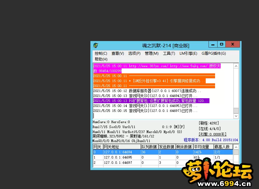259x189 pixels.
Task: Click gateway table scroll up arrow
Action: click(x=236, y=147)
